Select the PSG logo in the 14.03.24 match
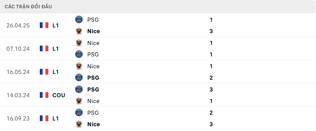The width and height of the screenshot is (316, 131). coord(79,90)
